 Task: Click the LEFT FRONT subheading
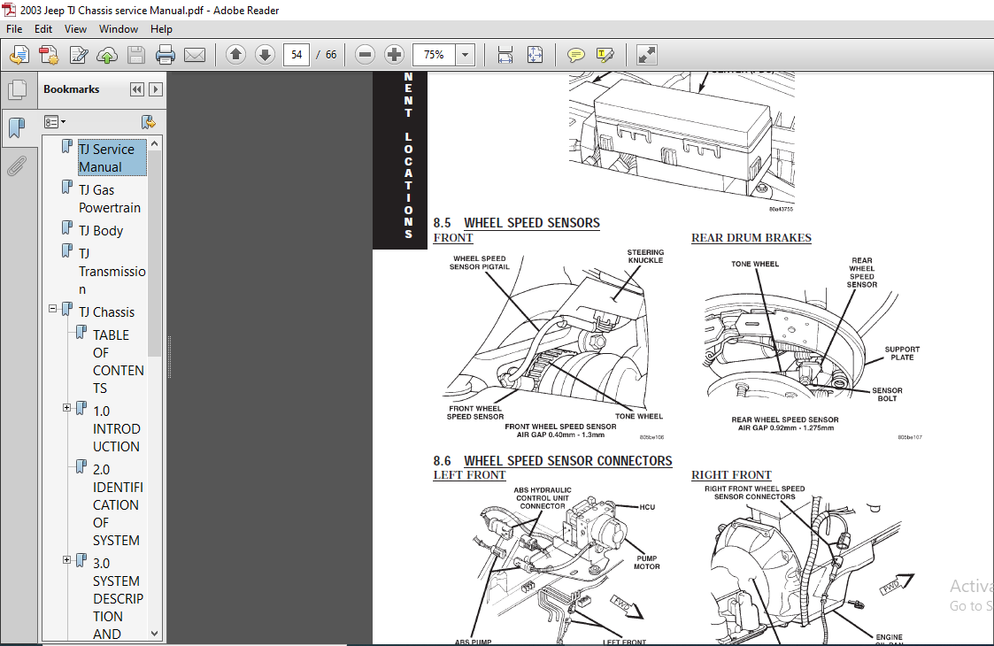coord(469,475)
